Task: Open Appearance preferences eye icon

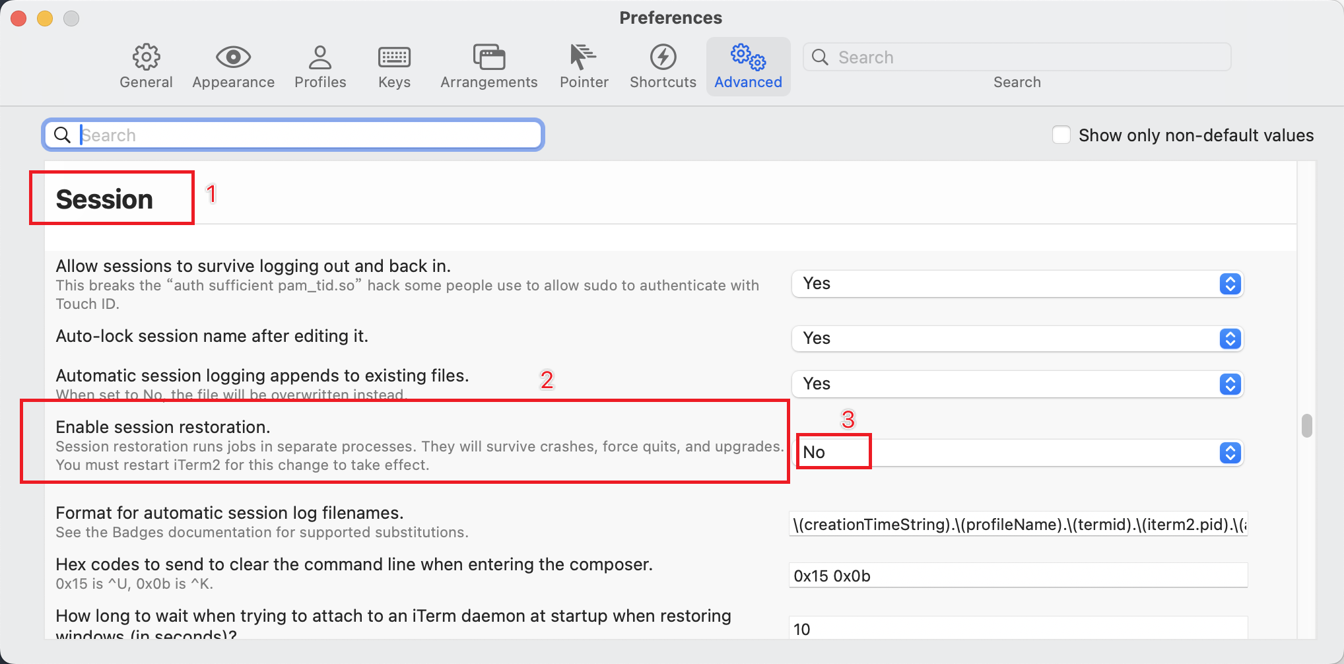Action: tap(233, 57)
